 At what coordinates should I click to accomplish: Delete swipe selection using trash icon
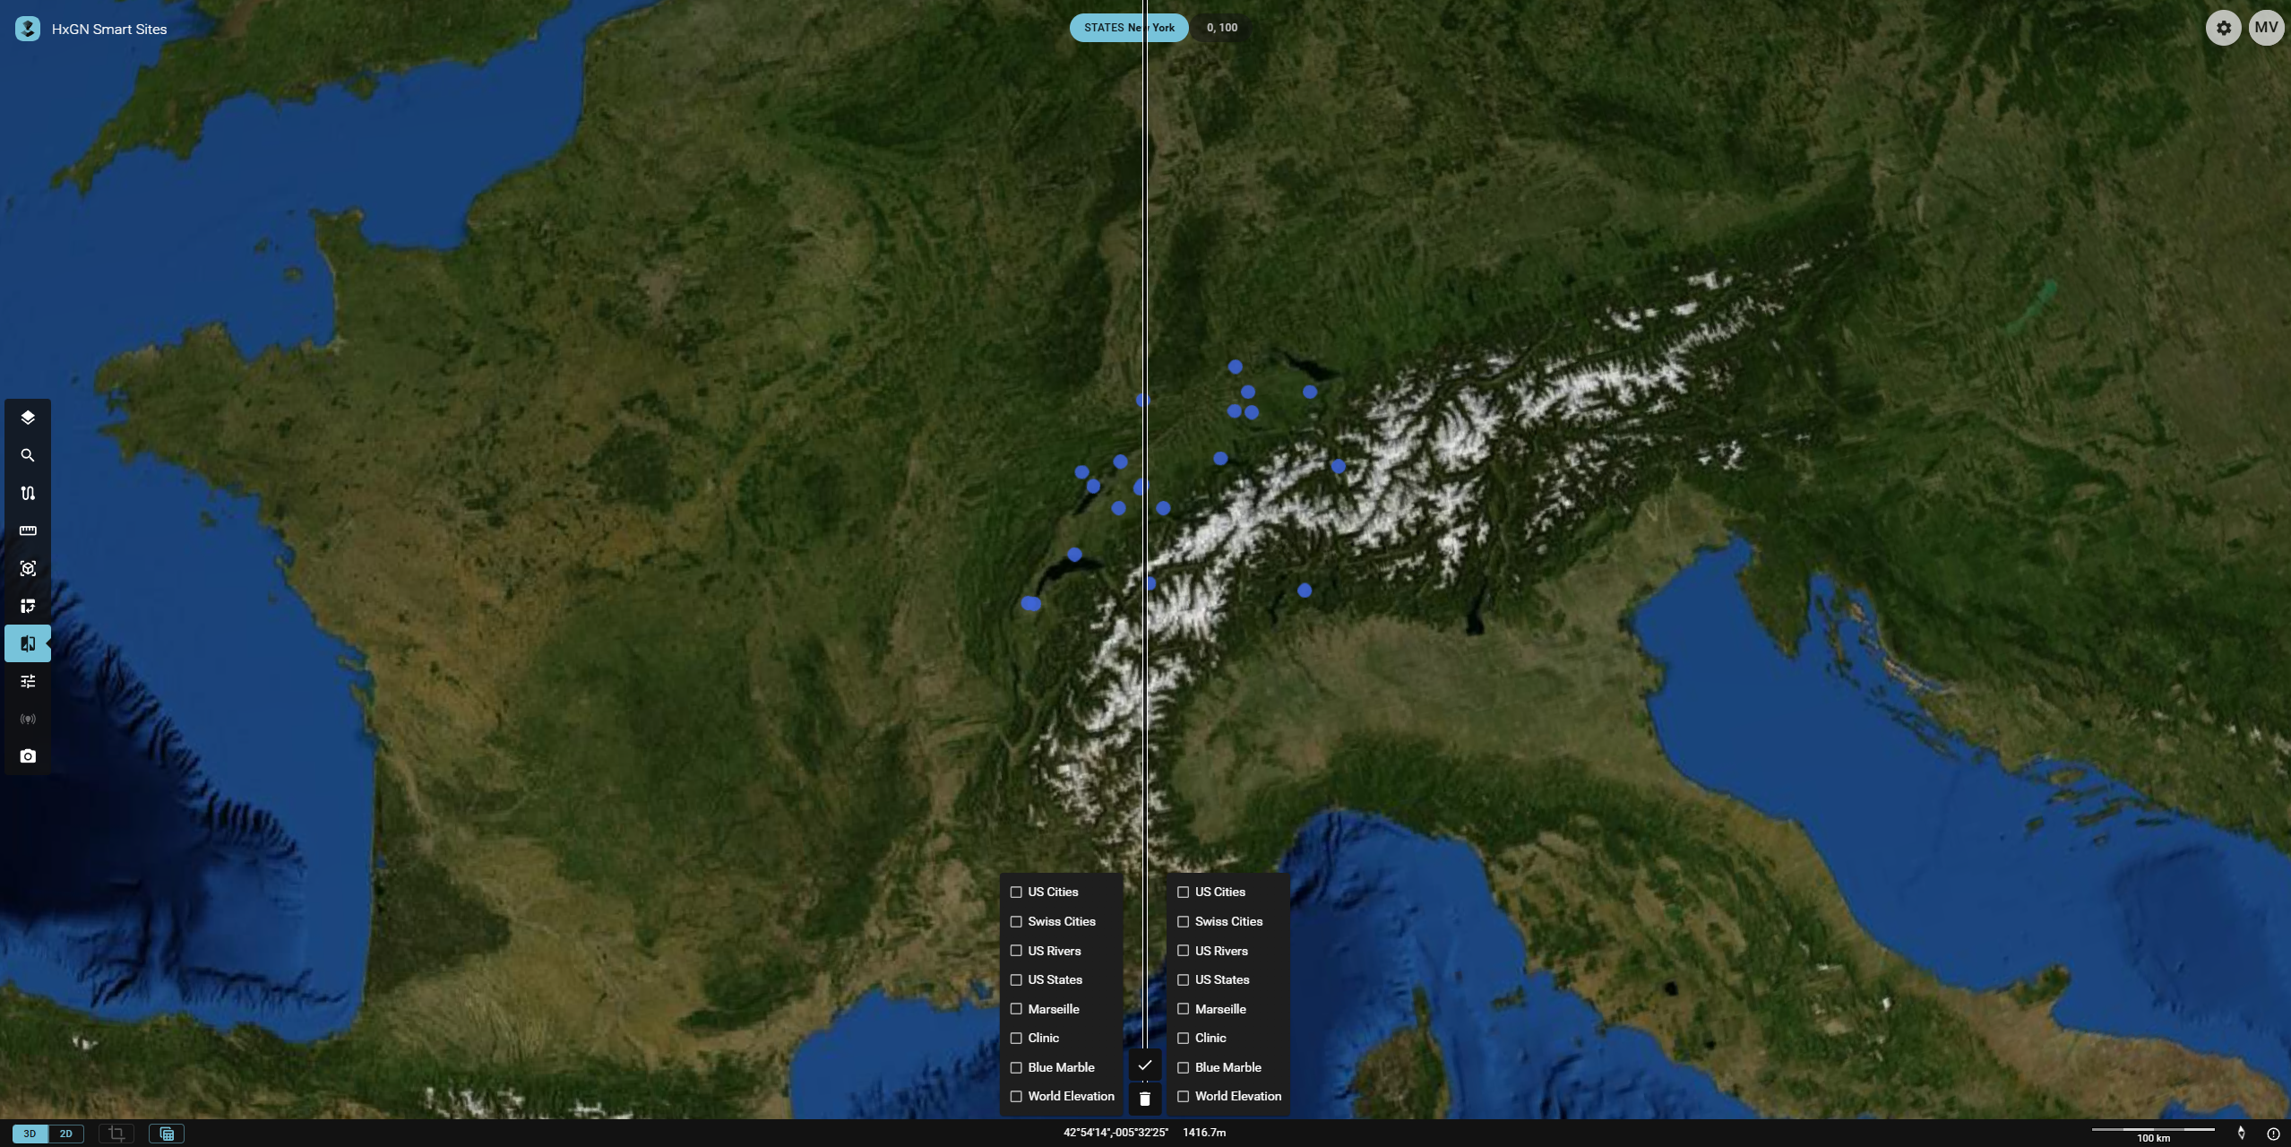point(1144,1098)
